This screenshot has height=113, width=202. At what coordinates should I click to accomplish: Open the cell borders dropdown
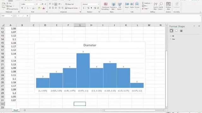(x=36, y=8)
